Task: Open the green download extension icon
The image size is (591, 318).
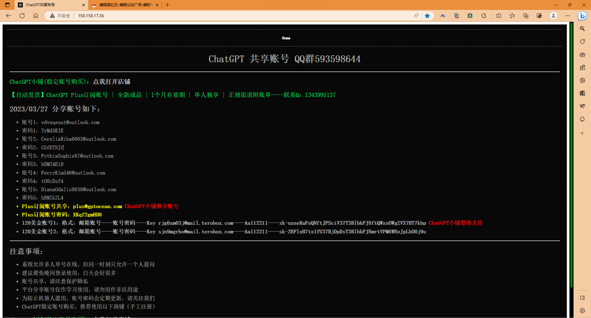Action: click(470, 16)
